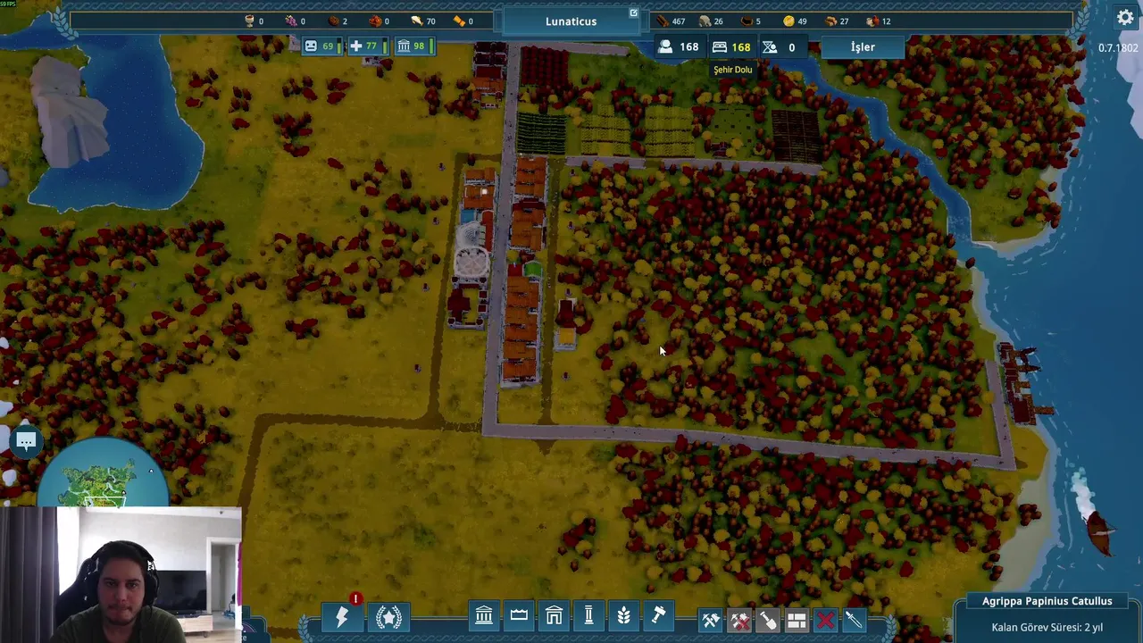Image resolution: width=1143 pixels, height=643 pixels.
Task: Select the red X demolish tool
Action: click(x=825, y=619)
